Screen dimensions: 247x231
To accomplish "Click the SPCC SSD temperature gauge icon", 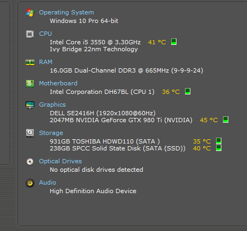I will 219,148.
